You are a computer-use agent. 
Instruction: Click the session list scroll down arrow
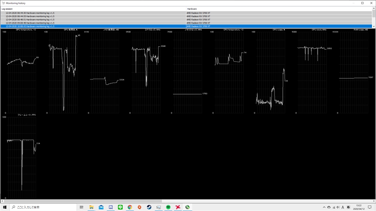373,26
